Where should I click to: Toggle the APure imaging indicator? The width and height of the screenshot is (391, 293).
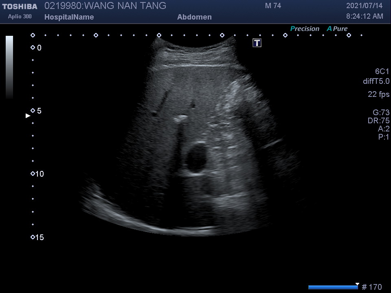click(x=337, y=29)
